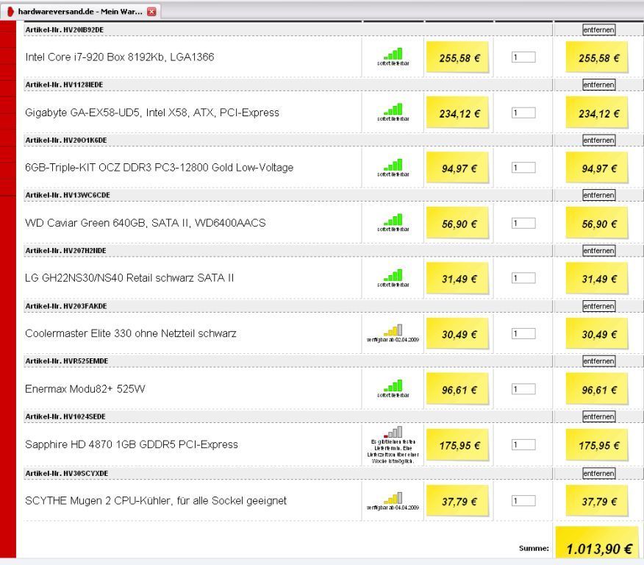Click red availability icon for Sapphire HD 4870
Viewport: 644px width, 565px height.
393,433
